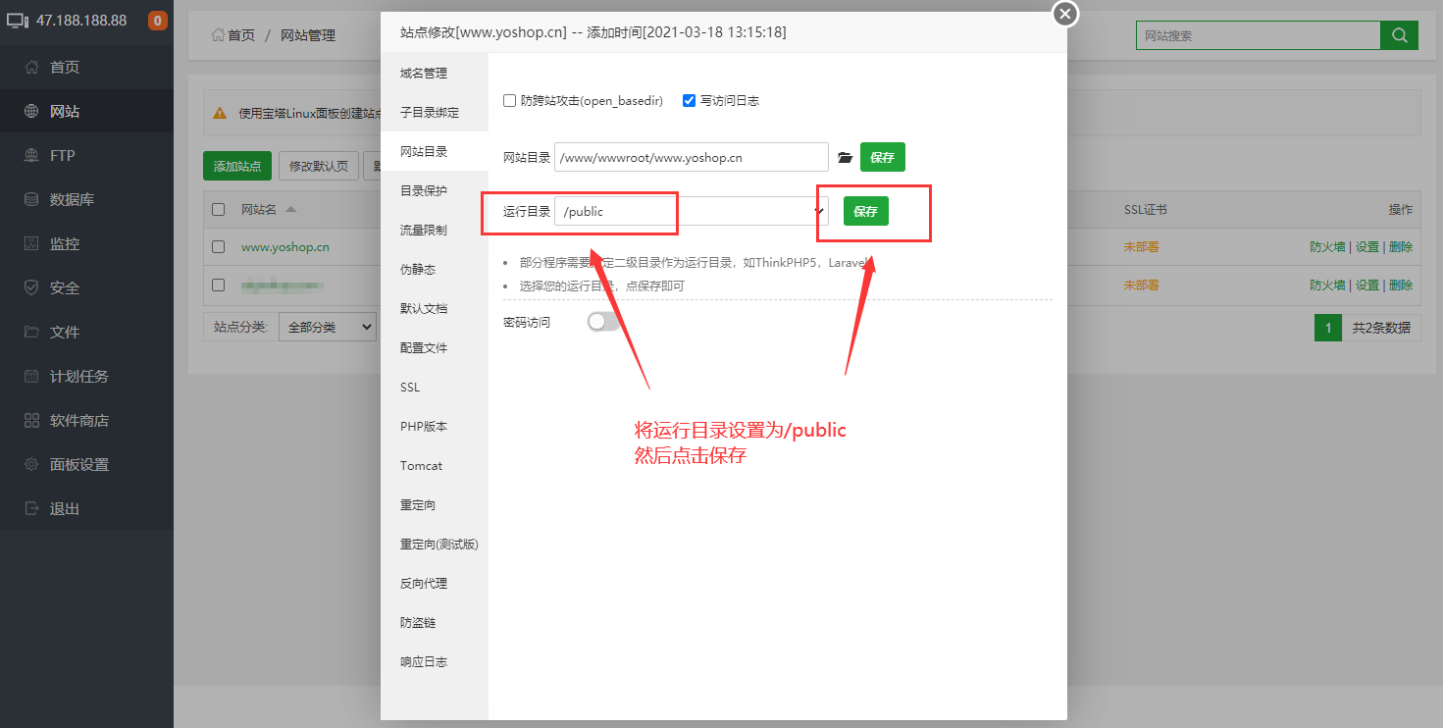This screenshot has height=728, width=1443.
Task: Click the 面板设置 gear icon
Action: click(x=31, y=465)
